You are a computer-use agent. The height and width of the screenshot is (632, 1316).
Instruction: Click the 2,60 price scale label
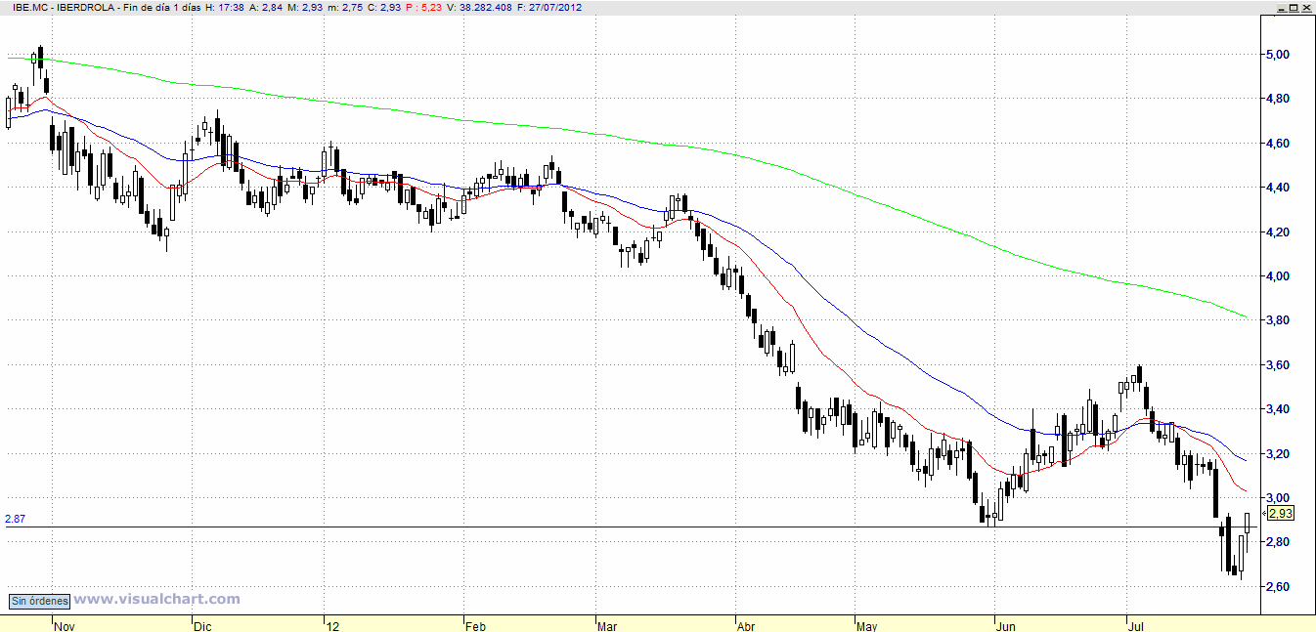[1280, 587]
